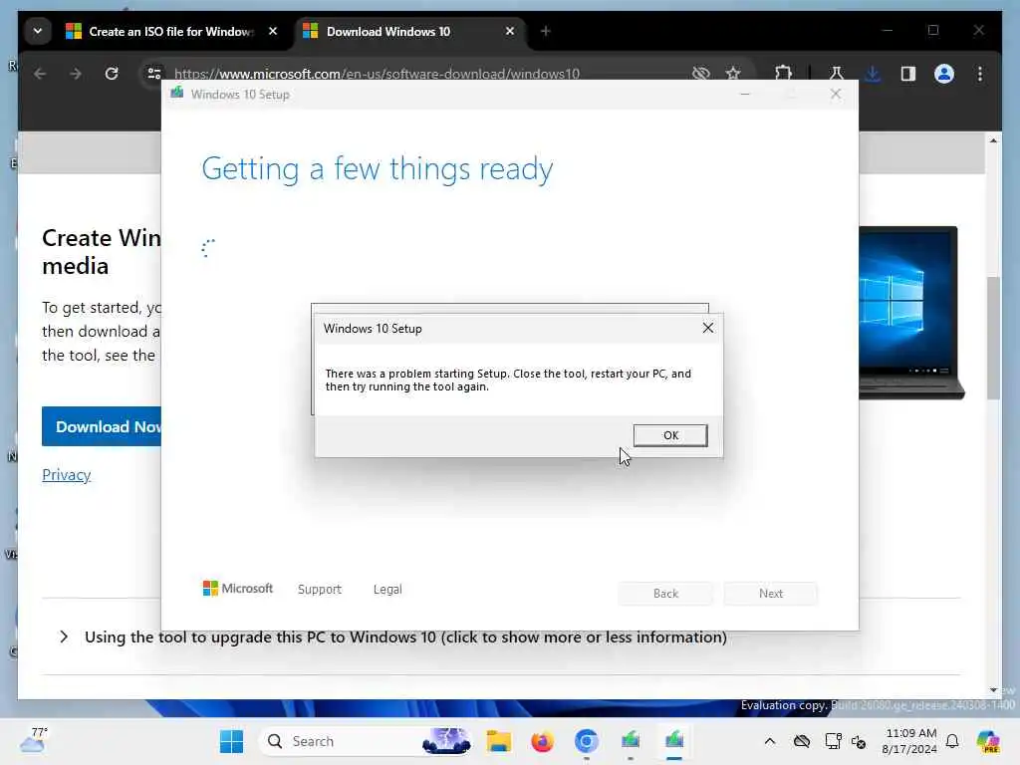Open the Privacy link on webpage
The image size is (1020, 765).
tap(67, 475)
